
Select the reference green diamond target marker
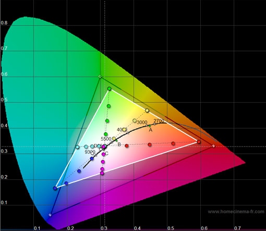100,77
